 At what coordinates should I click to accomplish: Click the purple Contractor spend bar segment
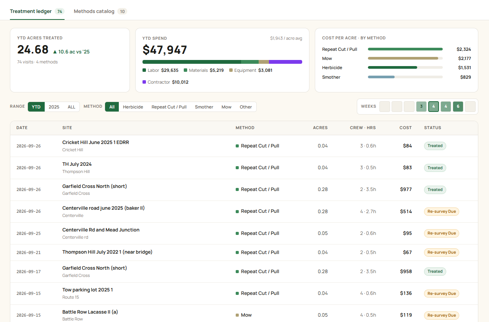tap(285, 62)
